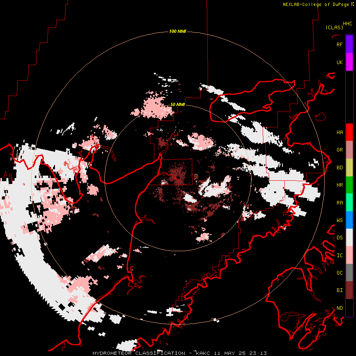This screenshot has width=356, height=356.
Task: Click the DS legend label
Action: 339,238
